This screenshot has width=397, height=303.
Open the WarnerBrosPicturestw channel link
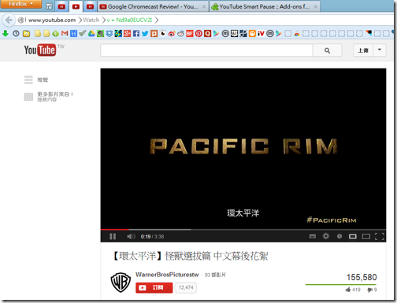pos(167,275)
